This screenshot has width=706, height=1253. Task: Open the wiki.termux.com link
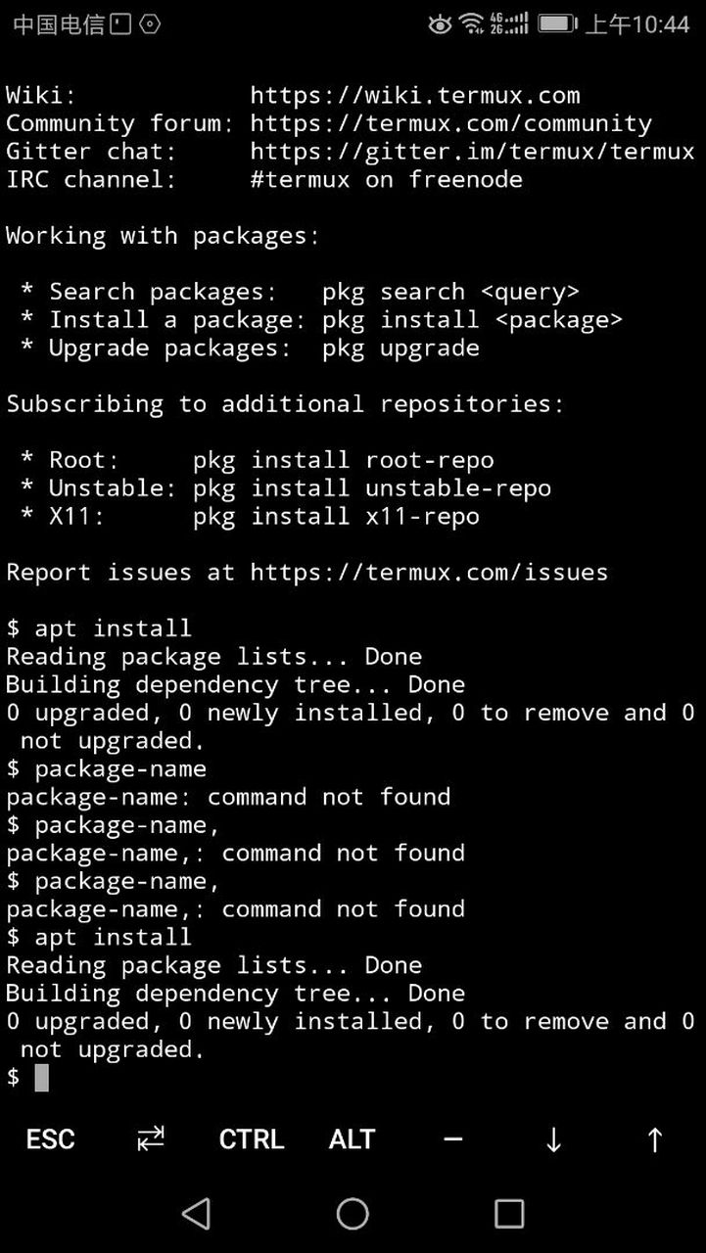point(415,95)
